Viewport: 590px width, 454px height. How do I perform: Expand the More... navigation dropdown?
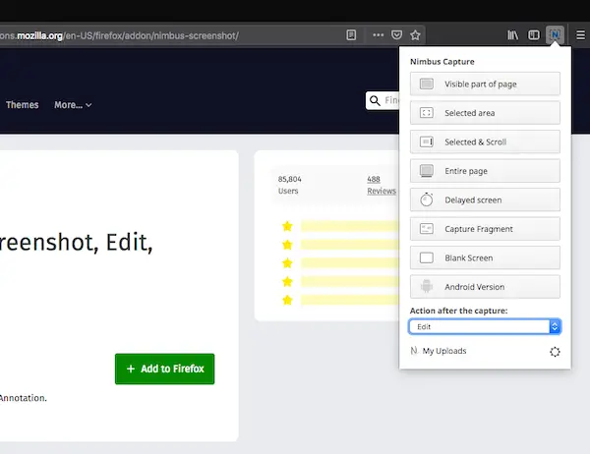tap(73, 105)
